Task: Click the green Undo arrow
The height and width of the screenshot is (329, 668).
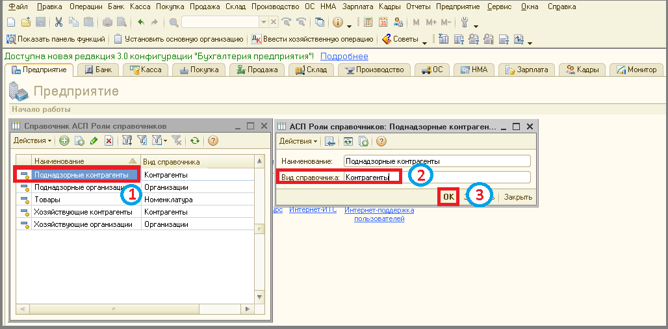Action: tap(140, 22)
